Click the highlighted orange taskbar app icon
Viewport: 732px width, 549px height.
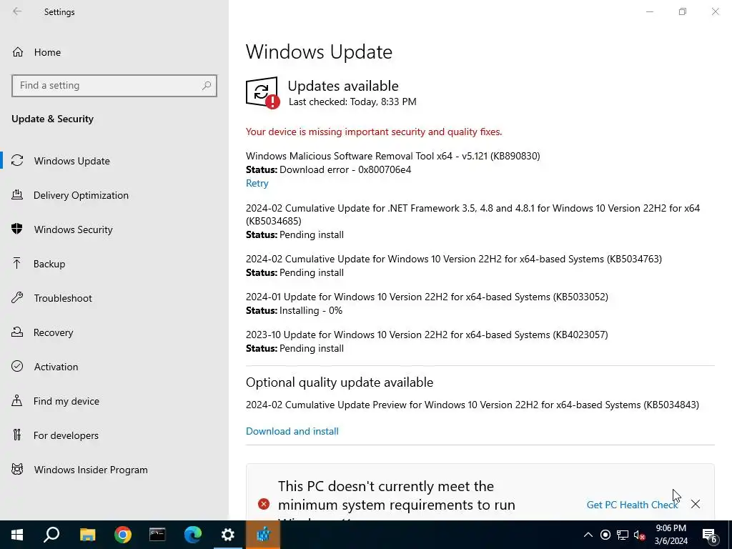263,535
